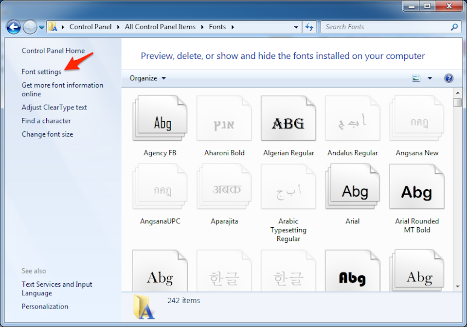Open the recent pages dropdown arrow
Screen dimensions: 467x327
(x=42, y=27)
